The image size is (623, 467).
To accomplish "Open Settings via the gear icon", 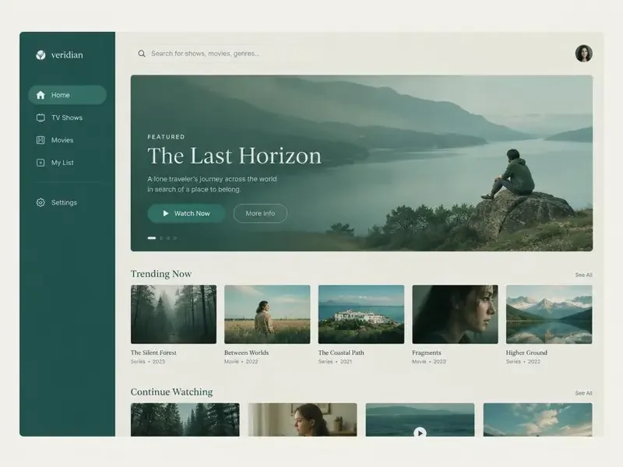I will click(40, 202).
